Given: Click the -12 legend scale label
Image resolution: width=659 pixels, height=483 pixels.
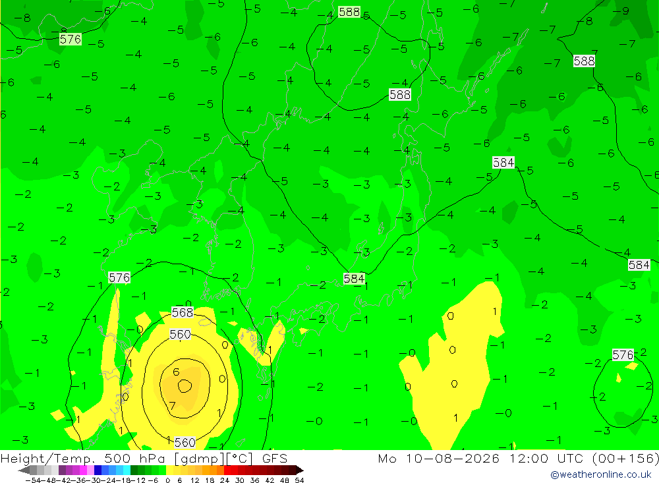Looking at the screenshot, I should tap(138, 480).
